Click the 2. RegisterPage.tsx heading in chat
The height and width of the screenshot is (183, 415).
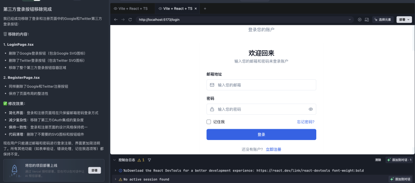click(22, 78)
